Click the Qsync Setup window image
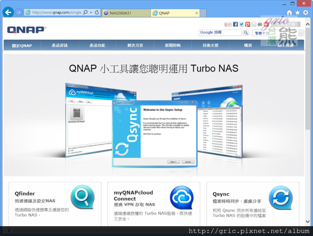 155,134
